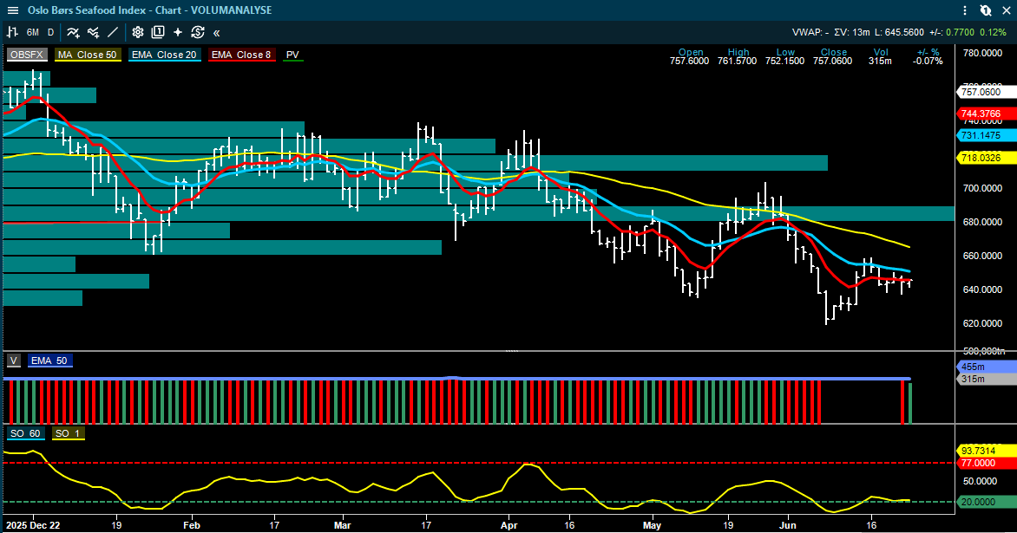Close the chart window
This screenshot has height=533, width=1017.
[x=1007, y=10]
